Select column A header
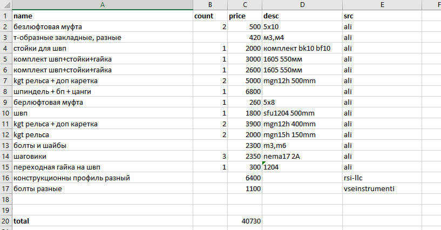 [103, 5]
